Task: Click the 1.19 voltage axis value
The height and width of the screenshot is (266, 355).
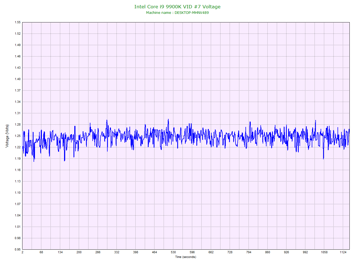Action: pos(18,159)
